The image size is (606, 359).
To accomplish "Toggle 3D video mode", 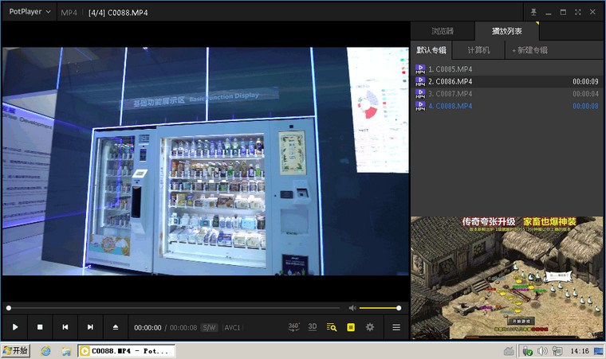I will (x=313, y=327).
